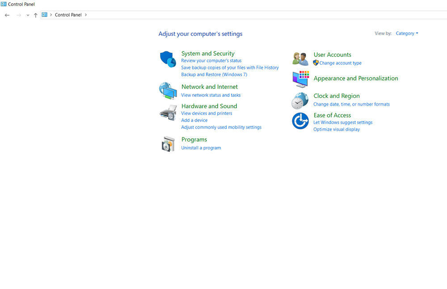447x289 pixels.
Task: Click Change date, time, or number formats
Action: (351, 104)
